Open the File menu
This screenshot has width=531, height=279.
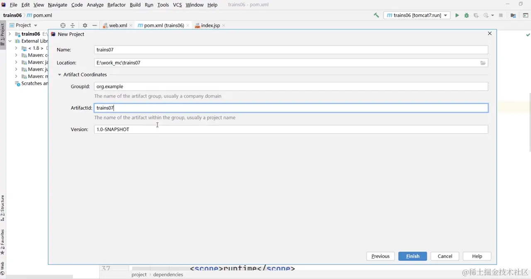(13, 5)
